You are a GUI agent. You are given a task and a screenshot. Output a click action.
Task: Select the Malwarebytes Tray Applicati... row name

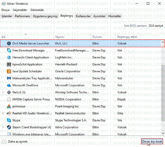coord(32,78)
